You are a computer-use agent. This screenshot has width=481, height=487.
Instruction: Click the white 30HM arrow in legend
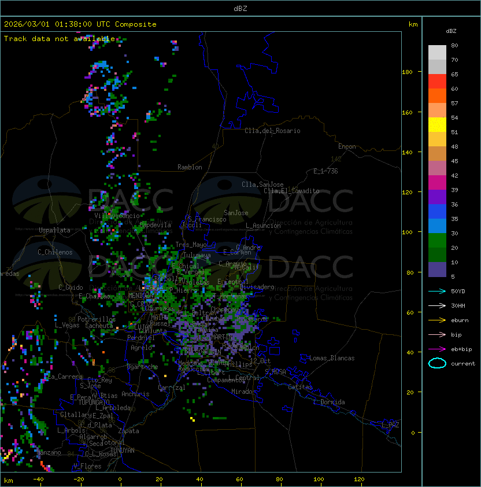437,305
